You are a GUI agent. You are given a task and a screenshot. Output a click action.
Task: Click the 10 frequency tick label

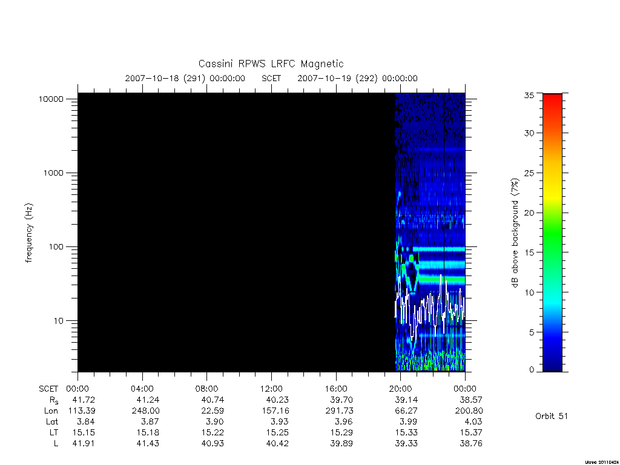[x=59, y=321]
